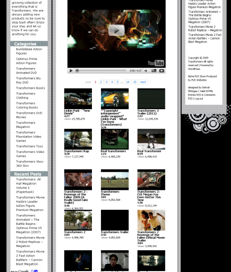Screen dimensions: 231x272
Task: Open the All Hail Megatron Volume 2 post
Action: point(29,185)
